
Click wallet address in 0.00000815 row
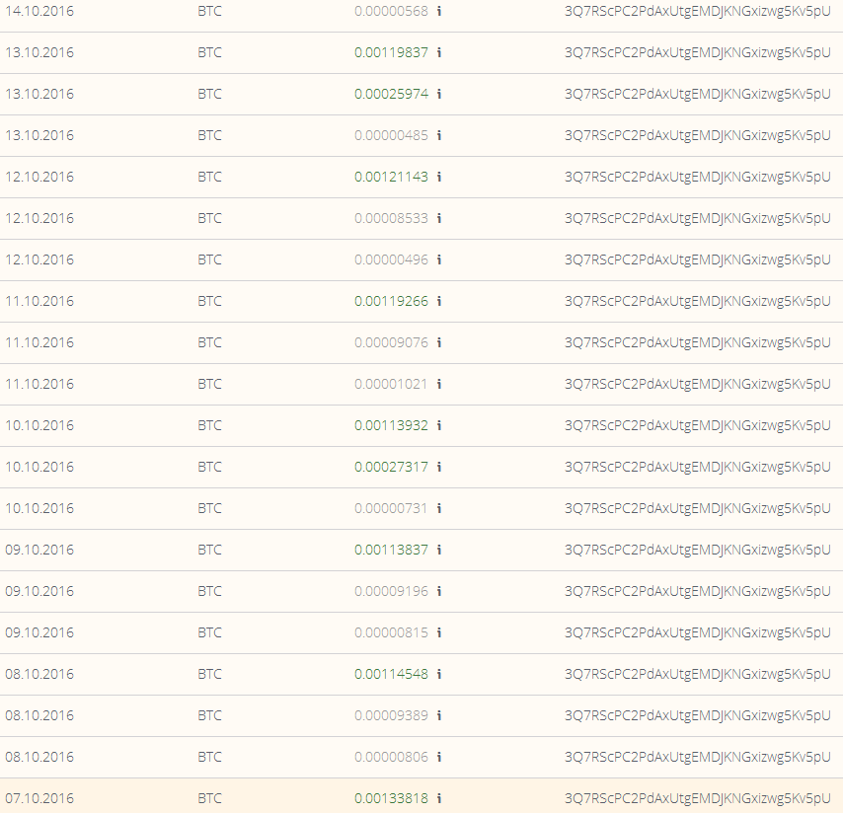(697, 631)
